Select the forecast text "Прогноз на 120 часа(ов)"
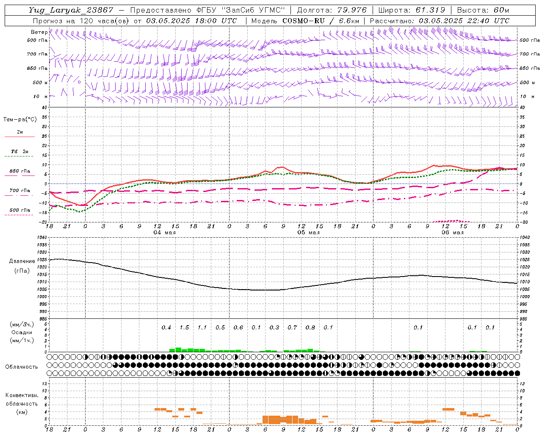Screen dimensions: 542x433 tap(81, 21)
